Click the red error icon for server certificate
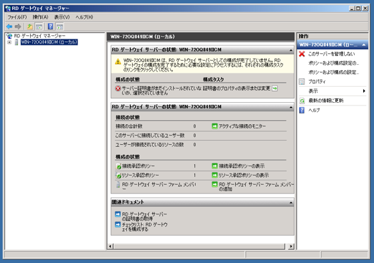The width and height of the screenshot is (374, 263). 118,89
